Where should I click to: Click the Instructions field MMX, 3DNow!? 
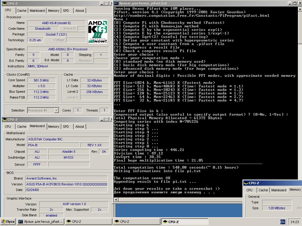coord(68,66)
